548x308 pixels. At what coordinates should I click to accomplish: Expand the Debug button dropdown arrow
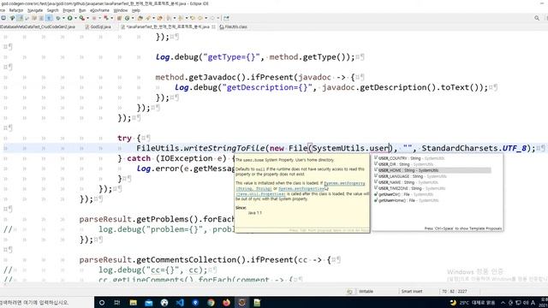[x=63, y=18]
